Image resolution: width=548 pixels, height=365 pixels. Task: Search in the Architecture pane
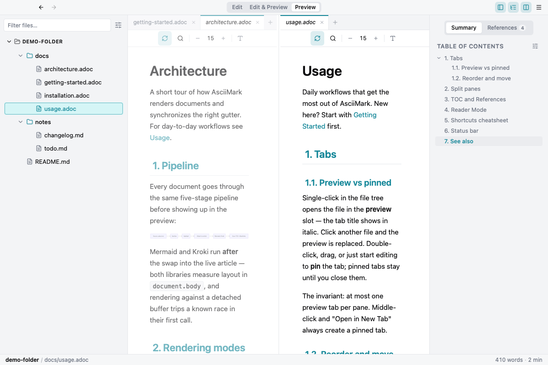(180, 38)
